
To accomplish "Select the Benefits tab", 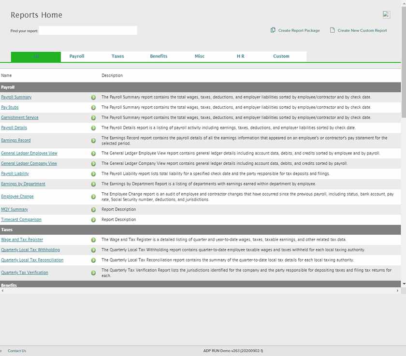I will click(x=158, y=56).
